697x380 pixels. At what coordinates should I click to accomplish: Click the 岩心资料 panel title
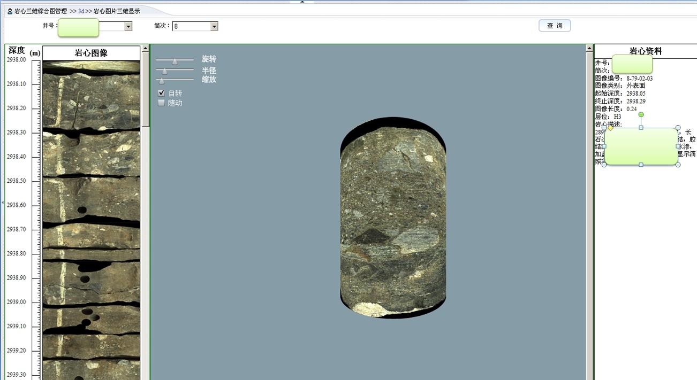click(646, 51)
